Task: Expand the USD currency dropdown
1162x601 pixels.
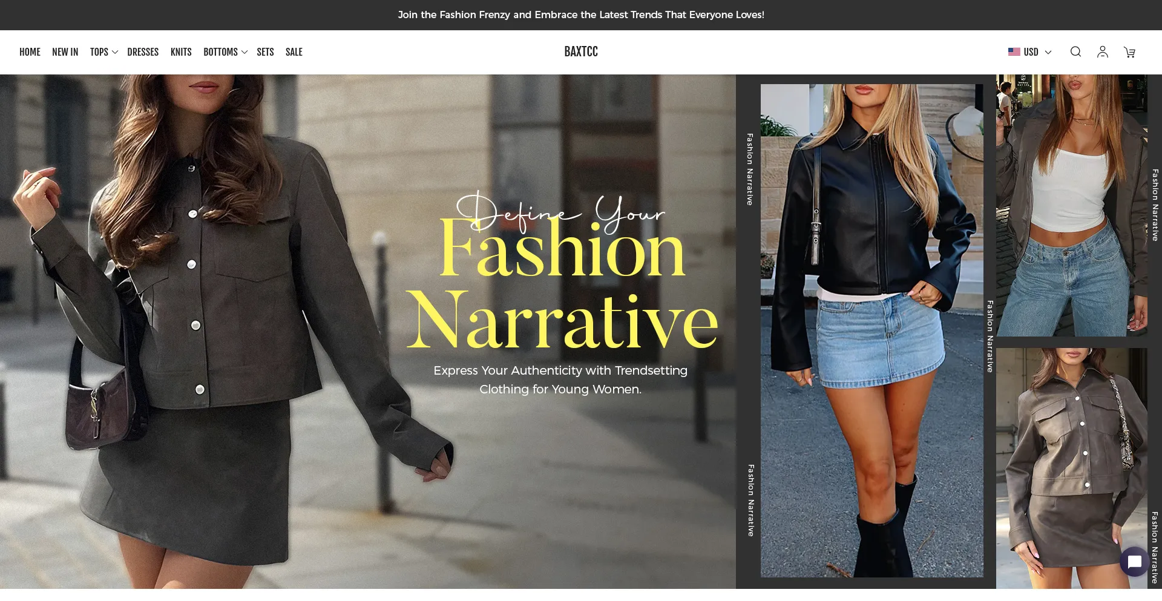Action: [x=1037, y=52]
